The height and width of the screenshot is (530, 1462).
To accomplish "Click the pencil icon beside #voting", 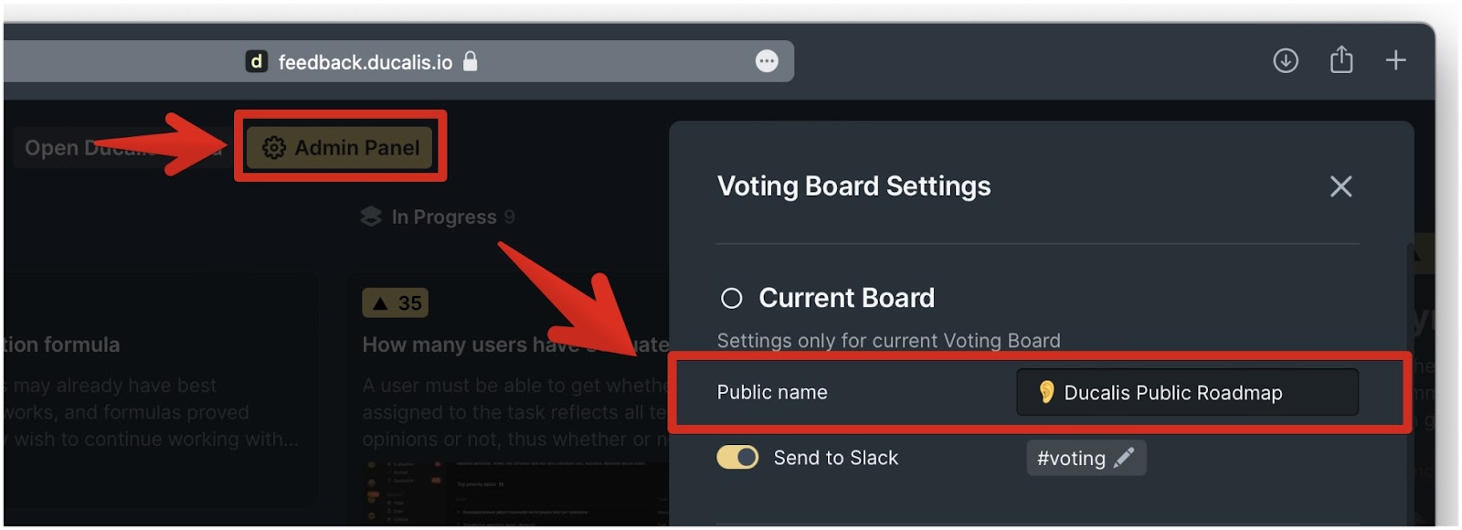I will point(1124,457).
